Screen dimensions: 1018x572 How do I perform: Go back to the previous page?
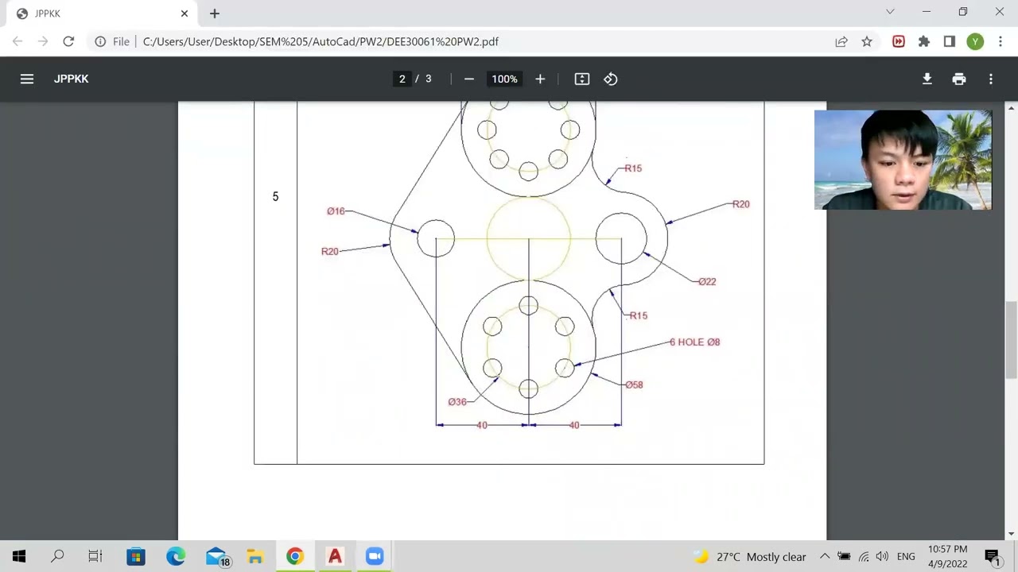point(17,41)
